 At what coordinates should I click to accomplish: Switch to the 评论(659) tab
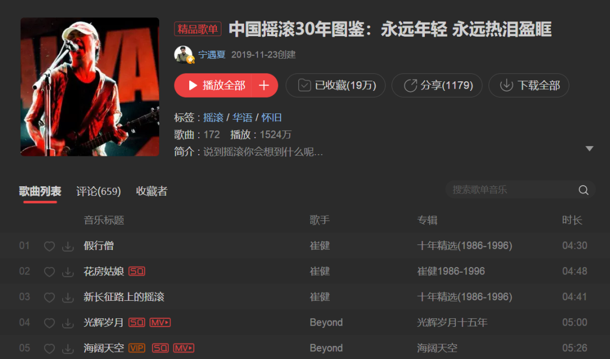point(98,191)
